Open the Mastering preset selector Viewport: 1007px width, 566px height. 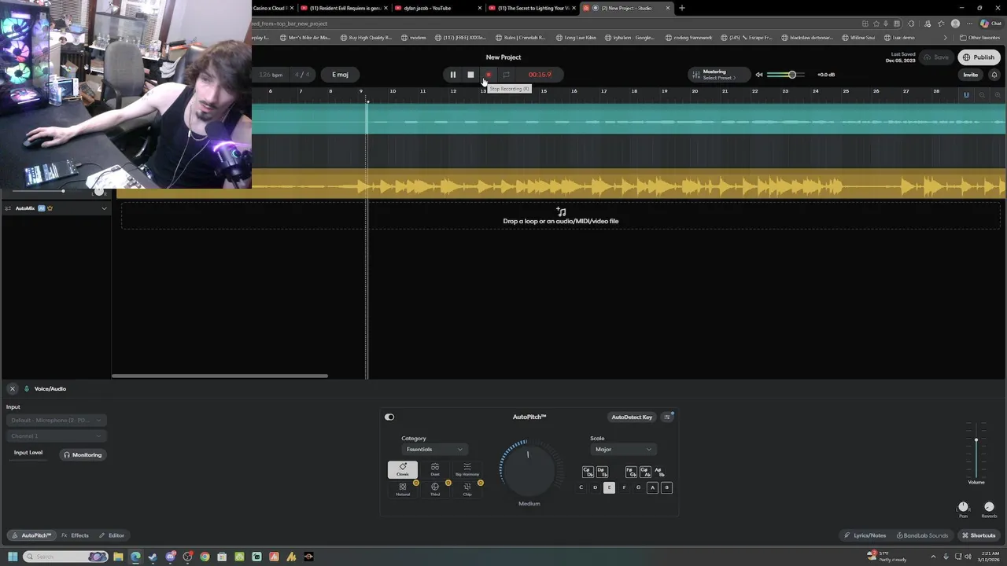click(718, 75)
